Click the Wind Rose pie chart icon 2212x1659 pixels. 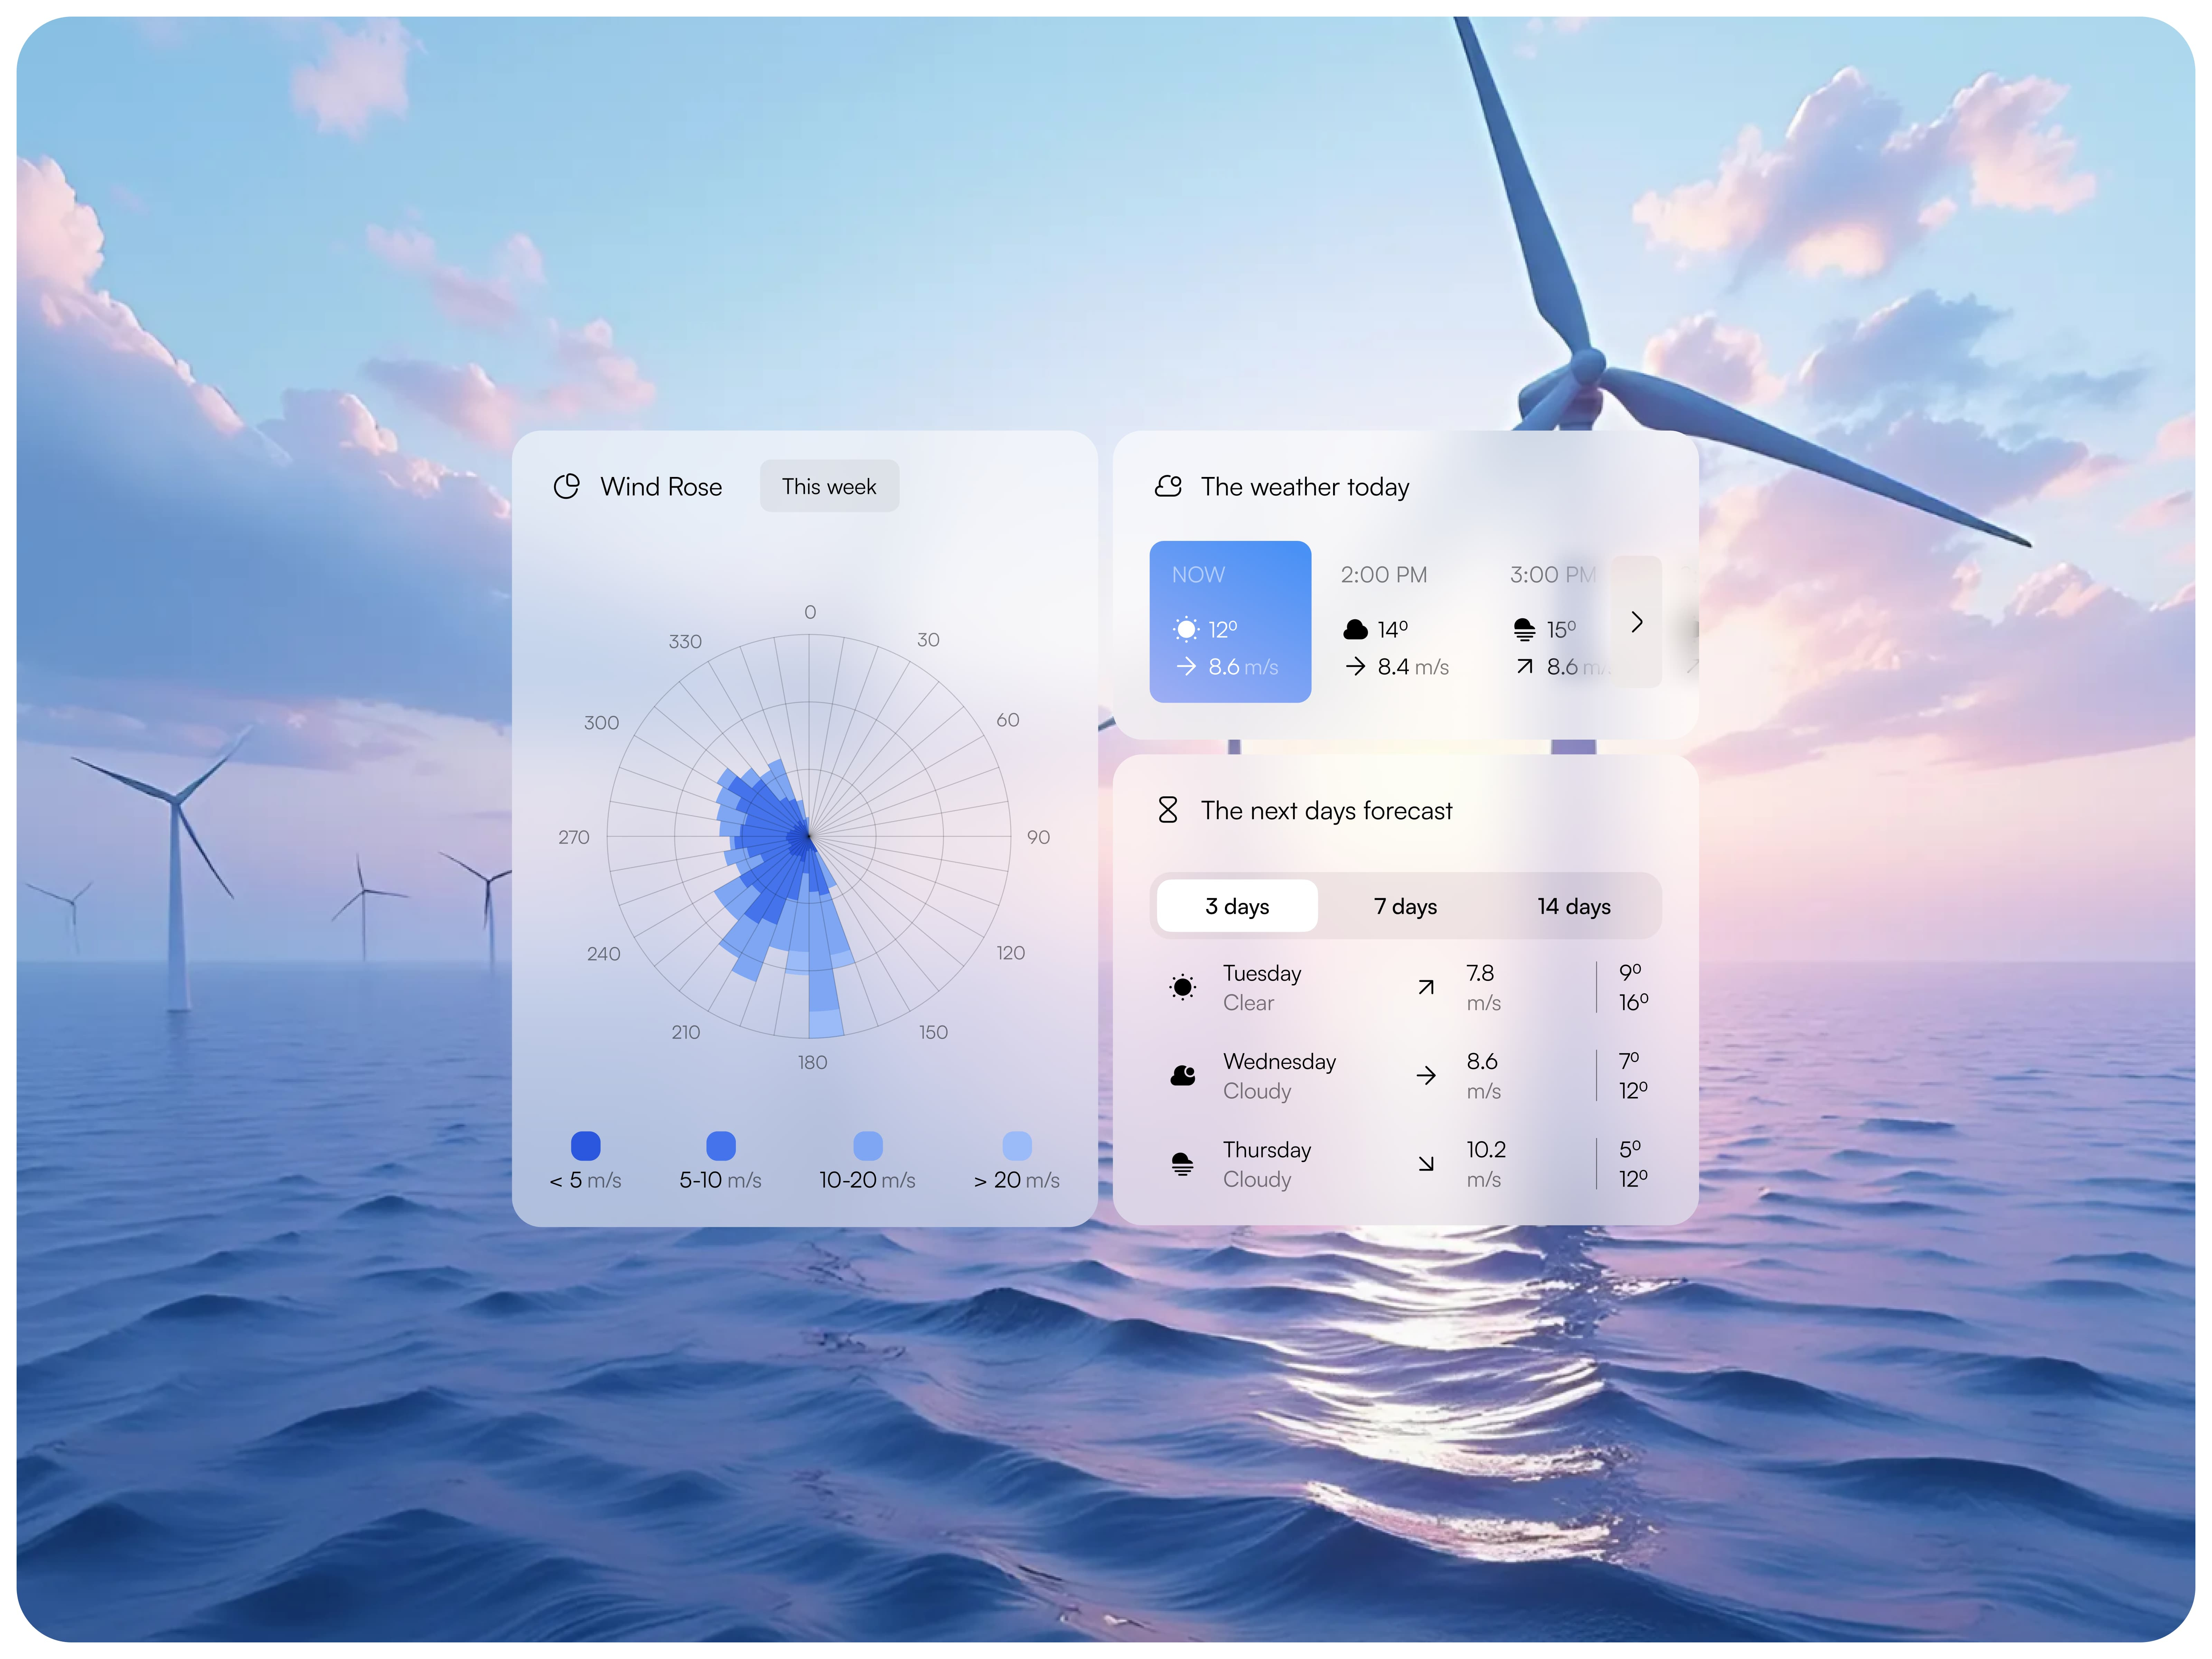click(567, 486)
